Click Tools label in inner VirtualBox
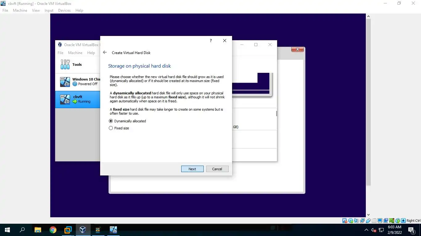Image resolution: width=421 pixels, height=236 pixels. coord(77,65)
